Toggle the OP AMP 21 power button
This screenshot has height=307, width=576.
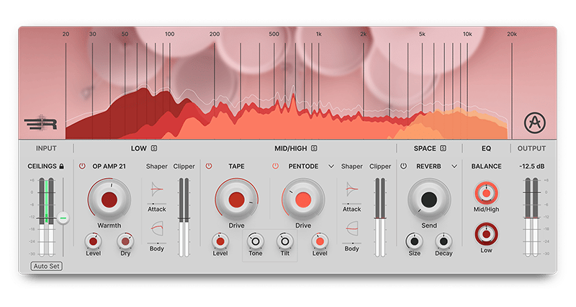(x=82, y=166)
